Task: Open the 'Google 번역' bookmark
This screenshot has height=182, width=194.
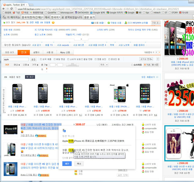Action: click(x=98, y=13)
